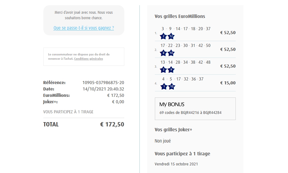Select star number 10 in grid 4

[x=172, y=86]
